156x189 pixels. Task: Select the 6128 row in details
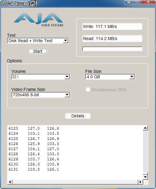click(34, 154)
